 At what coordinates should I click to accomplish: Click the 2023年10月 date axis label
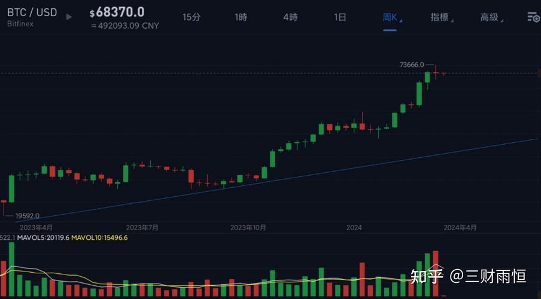coord(248,228)
